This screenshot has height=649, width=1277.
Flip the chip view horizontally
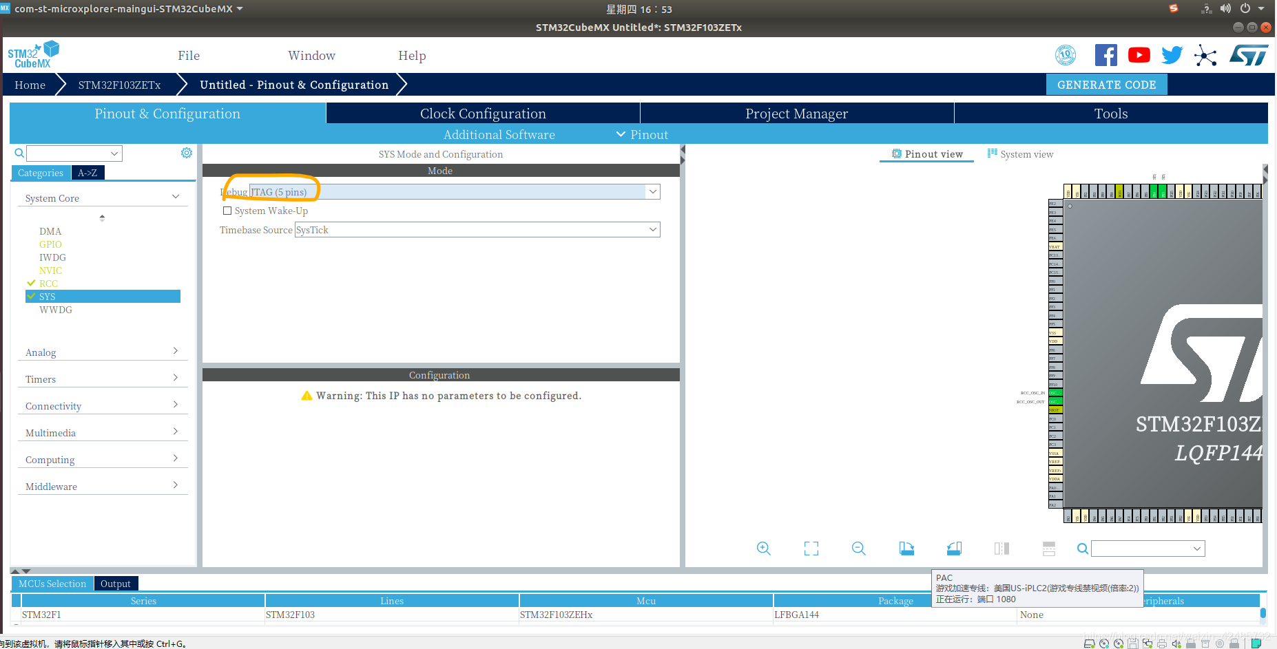pos(1001,549)
